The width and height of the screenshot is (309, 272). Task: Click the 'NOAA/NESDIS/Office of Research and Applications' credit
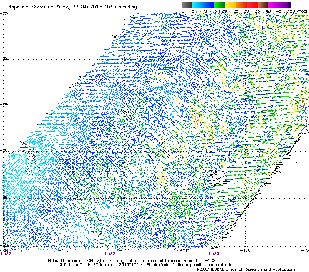[246, 269]
